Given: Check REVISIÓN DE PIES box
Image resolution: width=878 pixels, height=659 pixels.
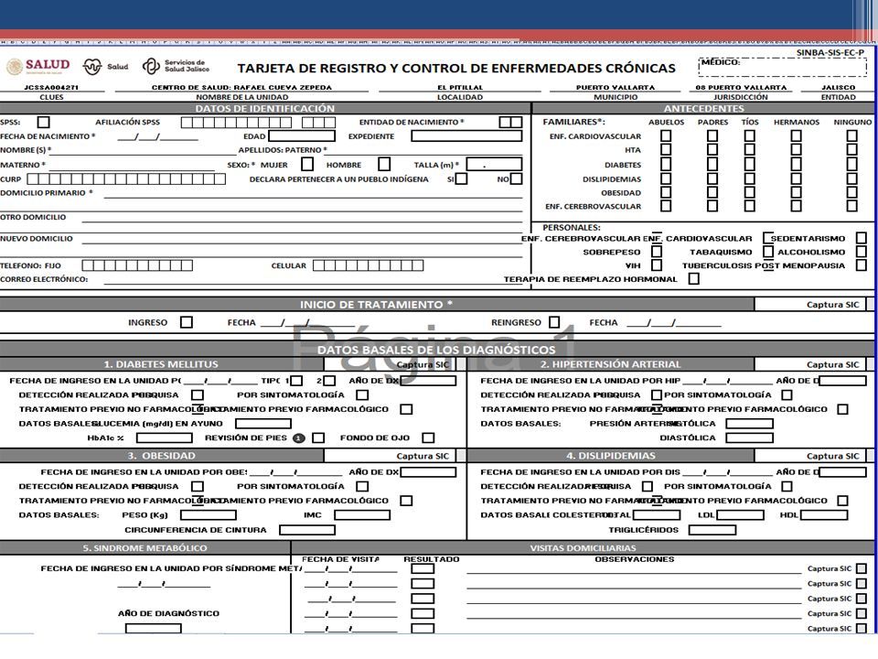Looking at the screenshot, I should (x=318, y=438).
